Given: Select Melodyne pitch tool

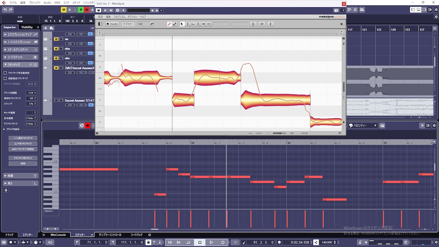Looking at the screenshot, I should click(x=187, y=24).
